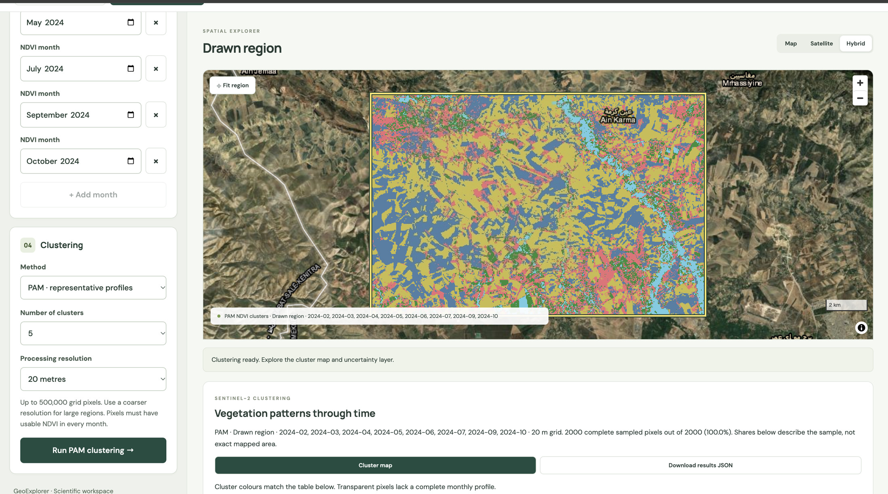Click the September 2024 month input field

pyautogui.click(x=81, y=115)
